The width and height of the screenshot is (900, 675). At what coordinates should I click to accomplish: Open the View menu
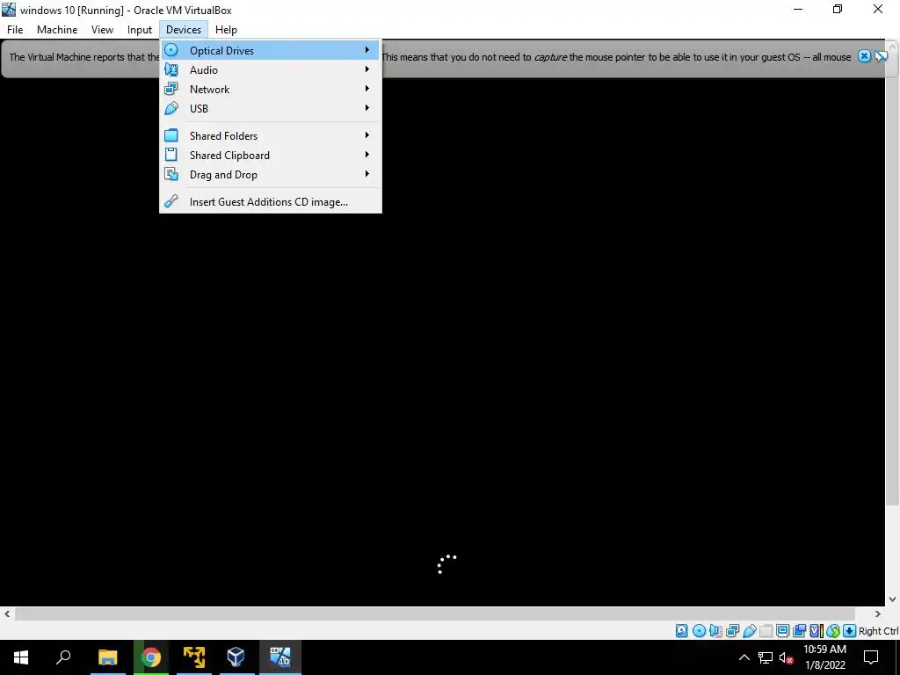[x=102, y=30]
